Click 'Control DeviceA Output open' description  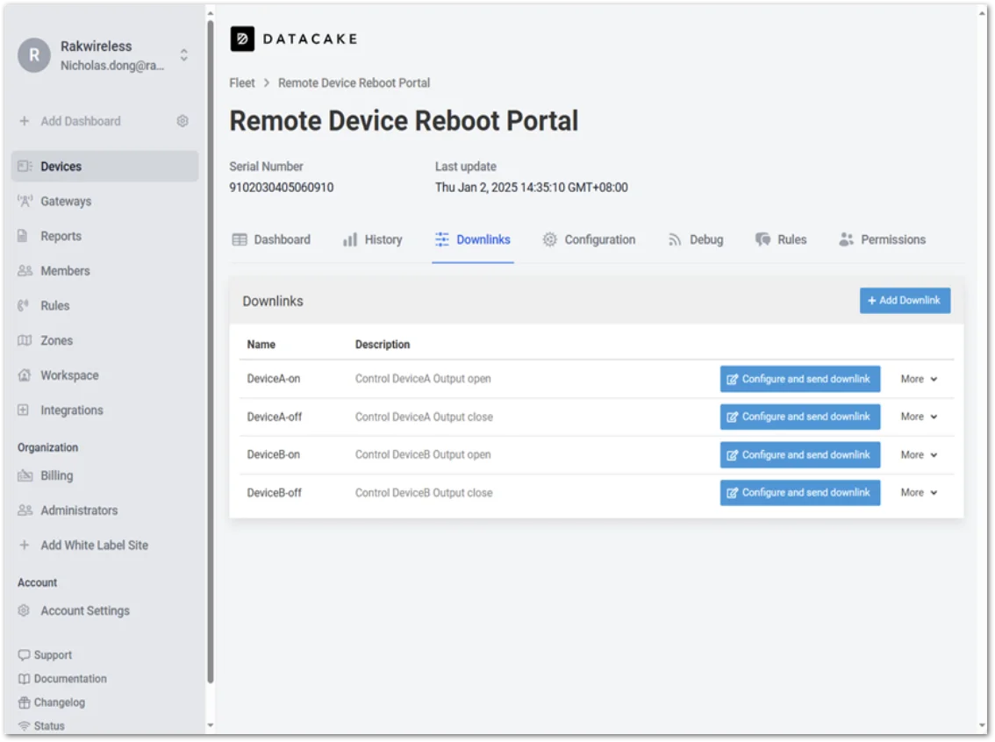click(x=423, y=379)
